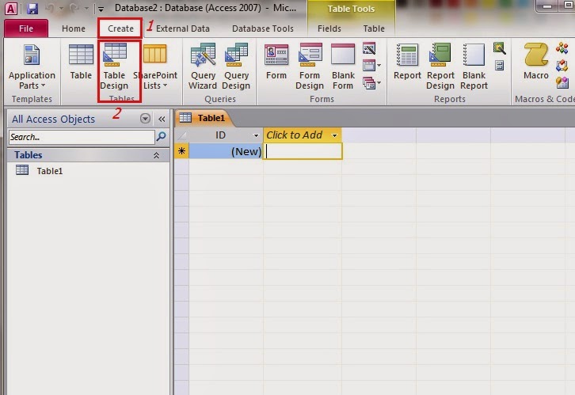
Task: Go to the Database Tools tab
Action: click(263, 28)
